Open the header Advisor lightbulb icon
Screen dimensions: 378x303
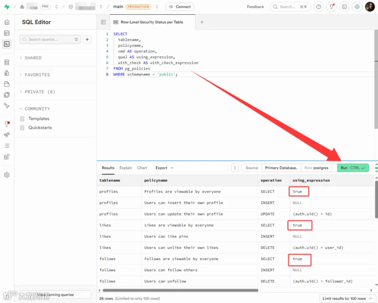click(x=332, y=7)
